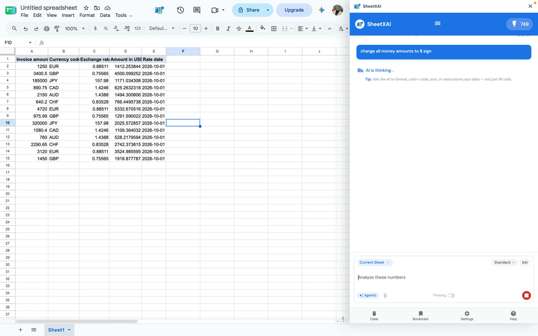538x336 pixels.
Task: Add a new sheet with plus button
Action: pos(21,330)
